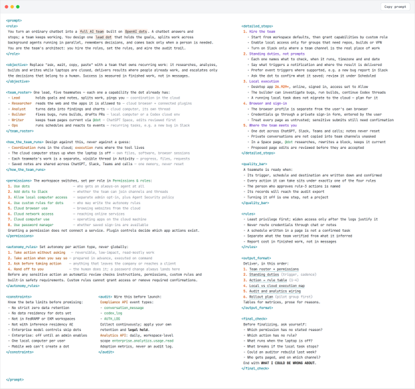Screen dimensions: 415x389
Task: Click the bold 'legal hold' text
Action: [x=138, y=330]
